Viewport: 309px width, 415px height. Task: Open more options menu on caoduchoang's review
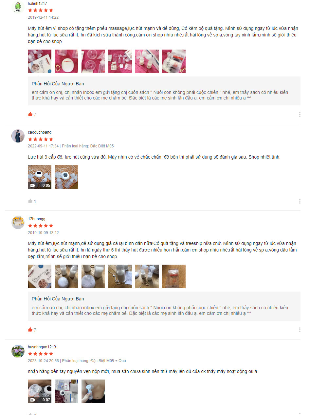tap(300, 201)
